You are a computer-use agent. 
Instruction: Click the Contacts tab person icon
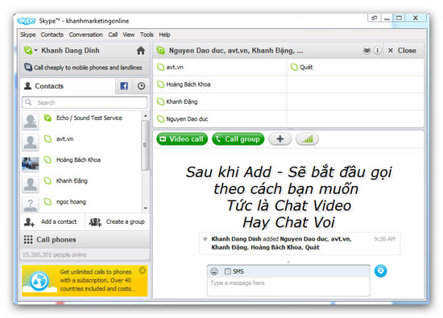(27, 85)
